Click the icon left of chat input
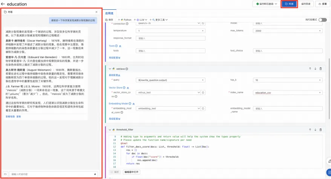This screenshot has height=179, width=331. coord(5,174)
